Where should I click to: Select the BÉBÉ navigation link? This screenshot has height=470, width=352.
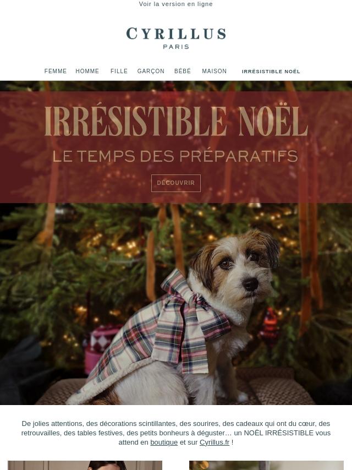tap(183, 72)
